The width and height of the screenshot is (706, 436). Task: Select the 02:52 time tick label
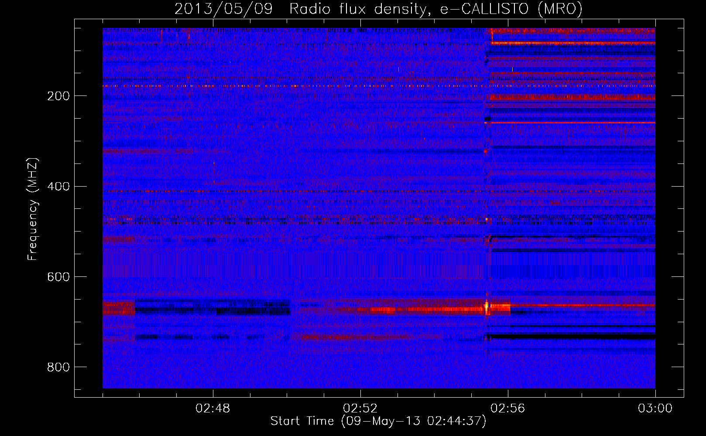point(360,409)
